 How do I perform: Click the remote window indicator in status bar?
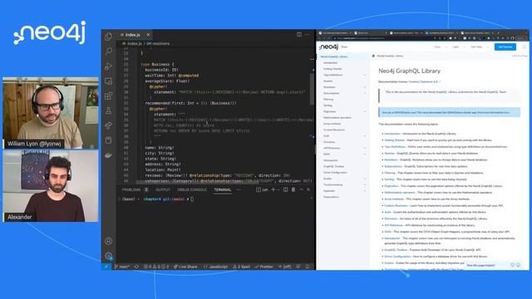(x=106, y=267)
